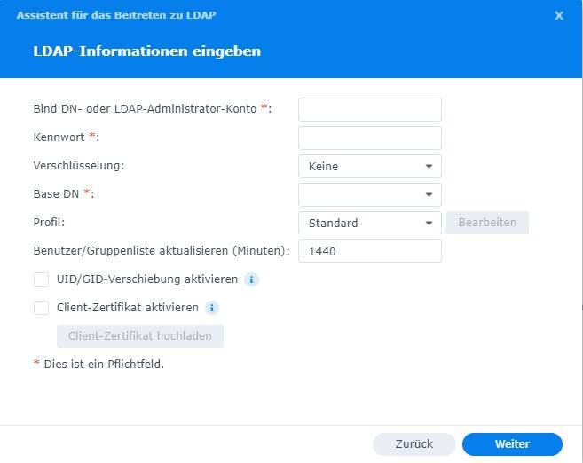This screenshot has height=463, width=583.
Task: Click the 'Verschlüsselung:' label
Action: pyautogui.click(x=79, y=166)
